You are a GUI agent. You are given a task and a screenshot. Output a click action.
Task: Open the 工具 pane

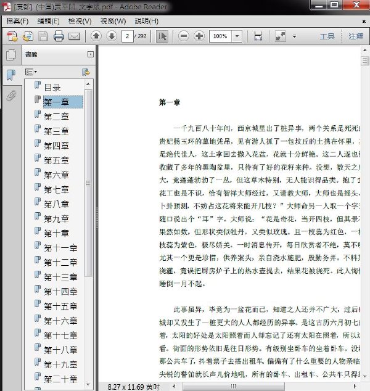coord(327,36)
